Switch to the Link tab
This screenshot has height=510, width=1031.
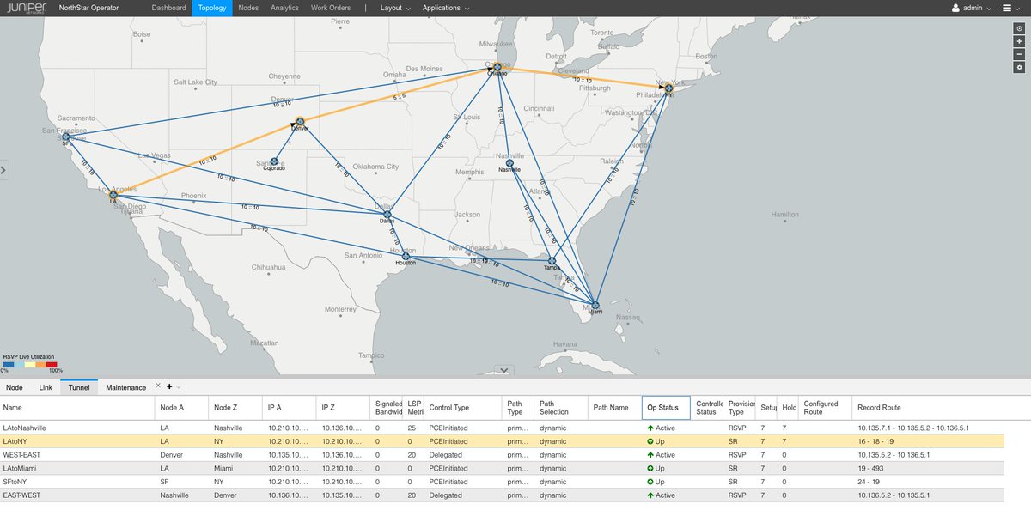point(46,387)
